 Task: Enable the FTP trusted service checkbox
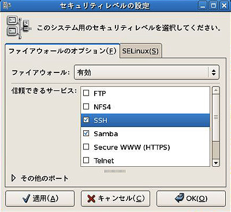point(86,93)
